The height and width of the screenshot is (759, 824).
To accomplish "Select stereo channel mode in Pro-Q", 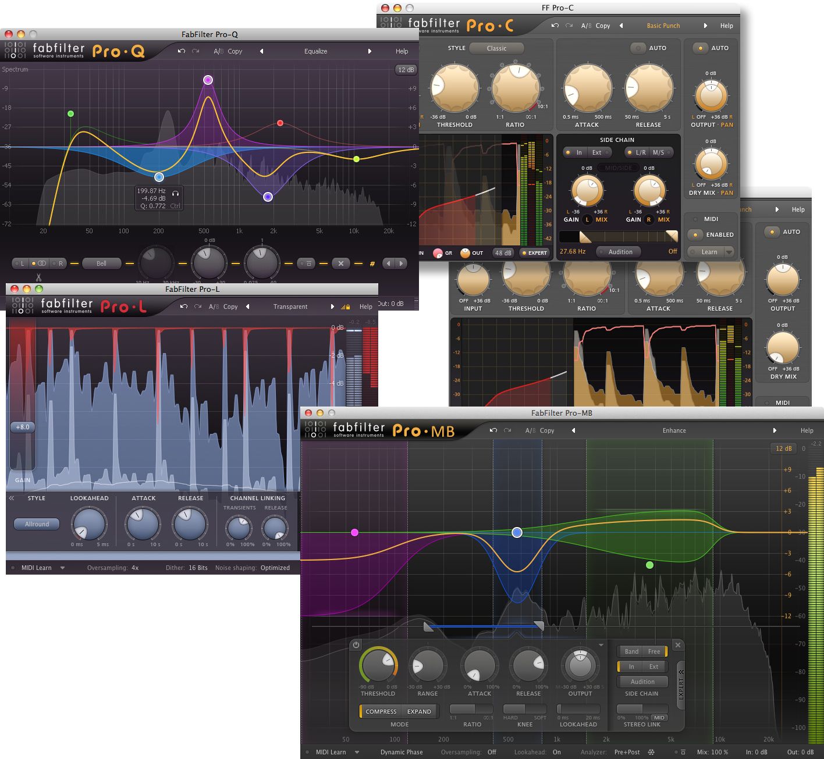I will pyautogui.click(x=39, y=263).
